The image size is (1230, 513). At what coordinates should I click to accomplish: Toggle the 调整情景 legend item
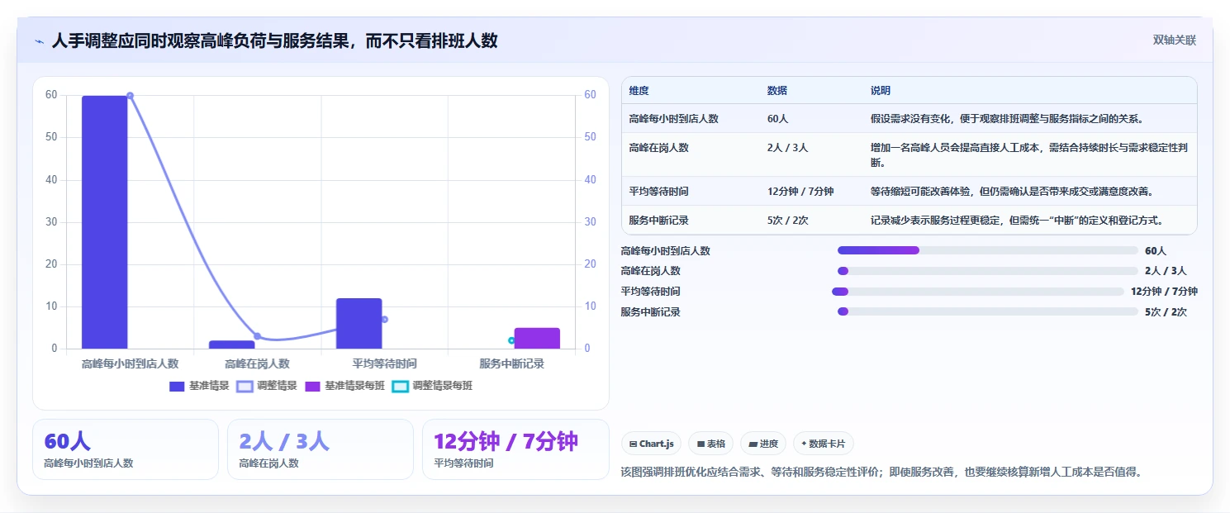coord(267,386)
